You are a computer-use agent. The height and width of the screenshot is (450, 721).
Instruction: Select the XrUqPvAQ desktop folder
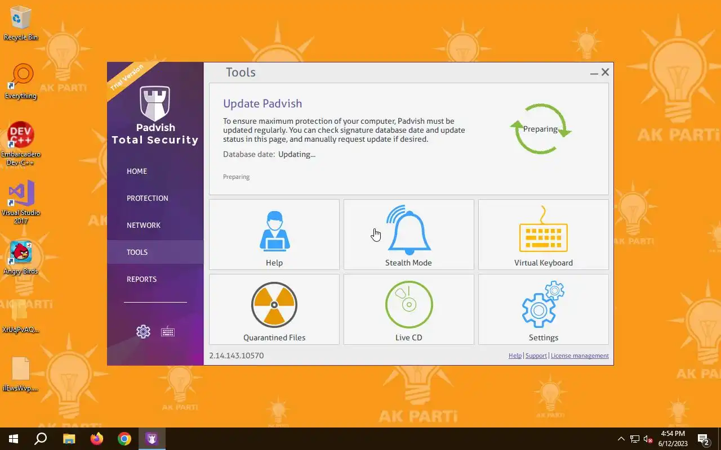[x=21, y=315]
